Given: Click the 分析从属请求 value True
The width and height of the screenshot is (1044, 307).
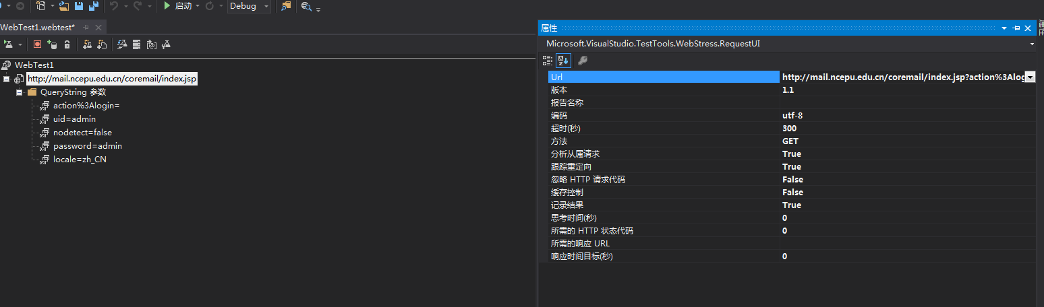Looking at the screenshot, I should click(x=908, y=154).
